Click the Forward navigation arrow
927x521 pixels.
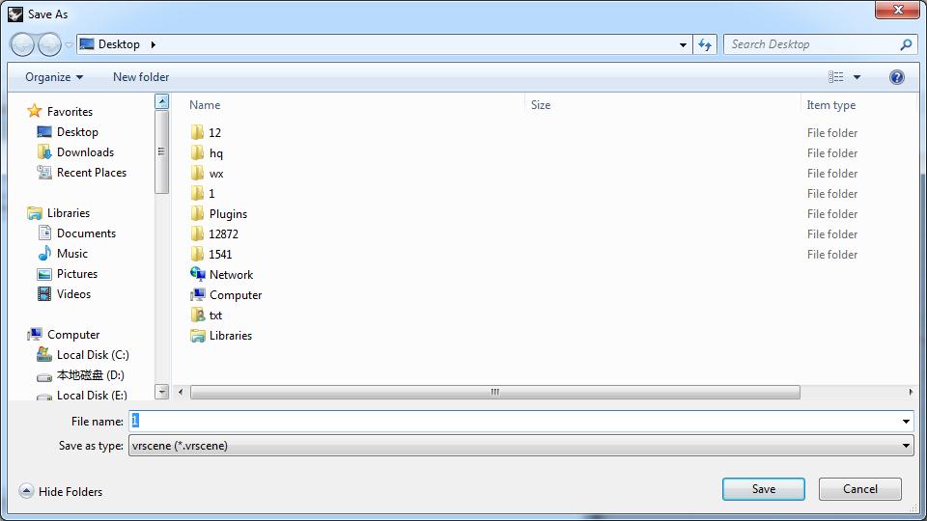(49, 44)
